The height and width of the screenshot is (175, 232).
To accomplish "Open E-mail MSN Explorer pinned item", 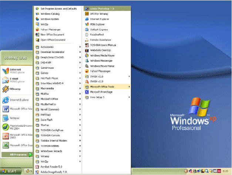I will click(x=17, y=80).
